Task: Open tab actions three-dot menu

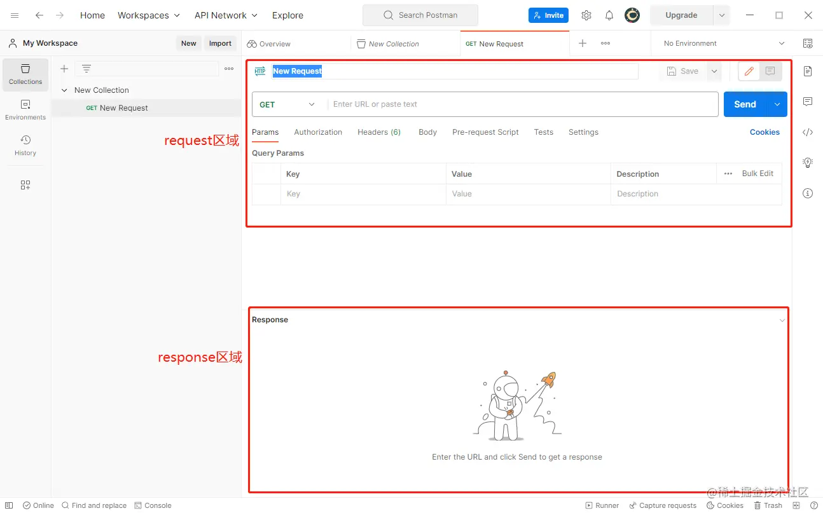Action: pyautogui.click(x=605, y=43)
